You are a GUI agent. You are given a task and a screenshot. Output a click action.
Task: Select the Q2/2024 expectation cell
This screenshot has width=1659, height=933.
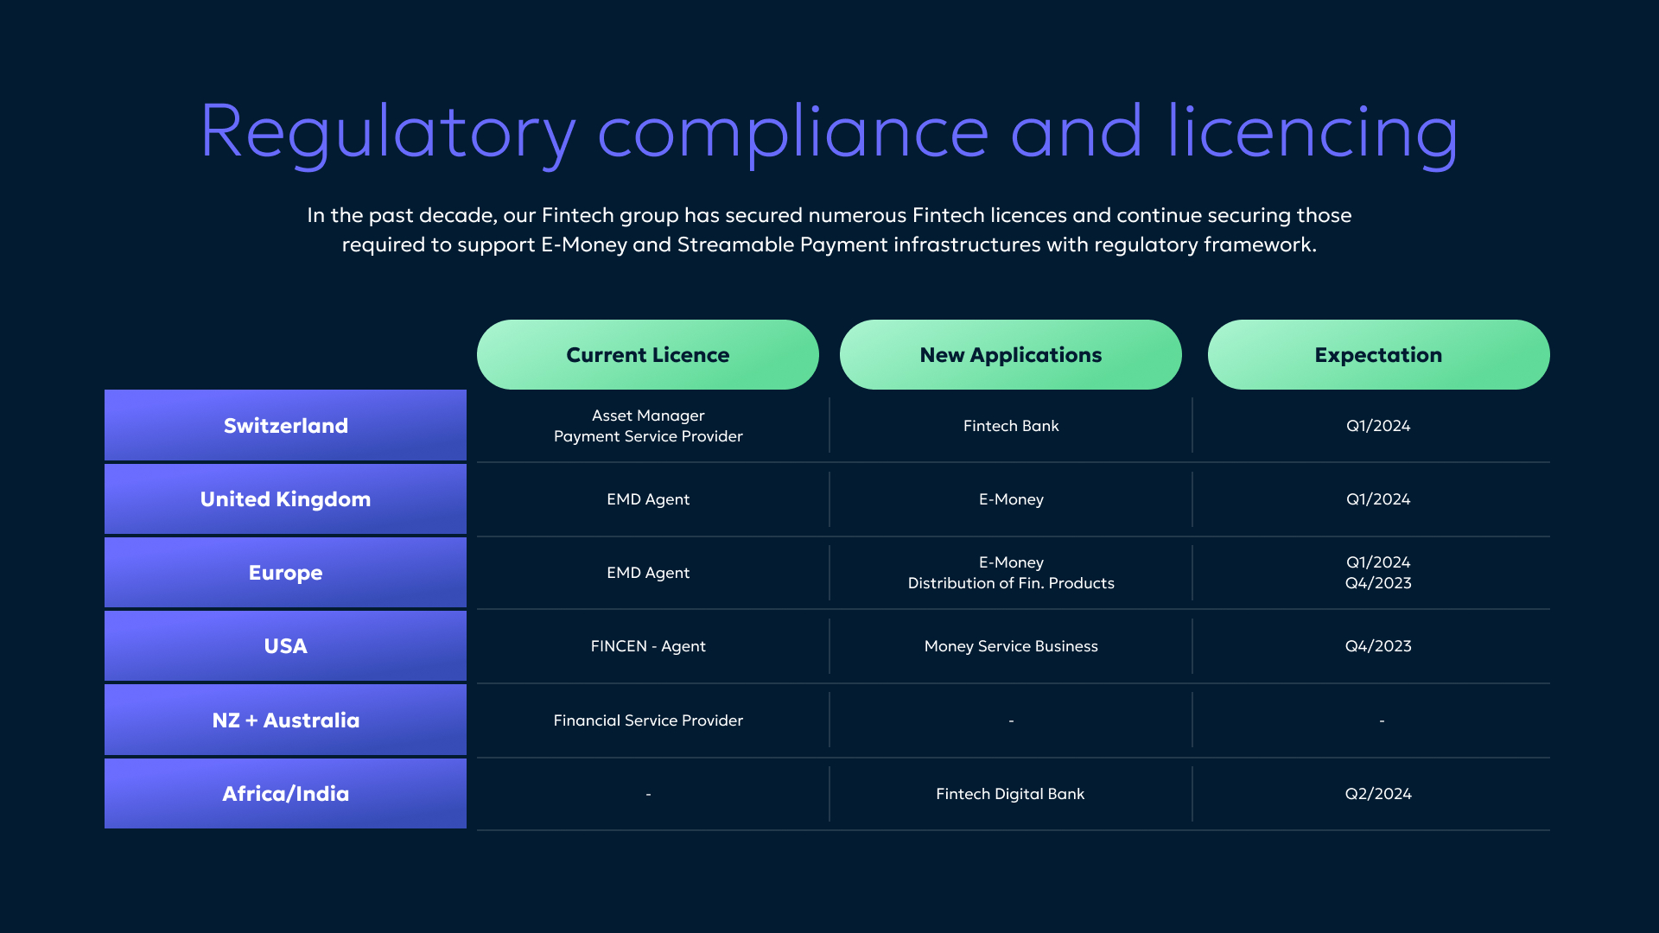point(1378,794)
